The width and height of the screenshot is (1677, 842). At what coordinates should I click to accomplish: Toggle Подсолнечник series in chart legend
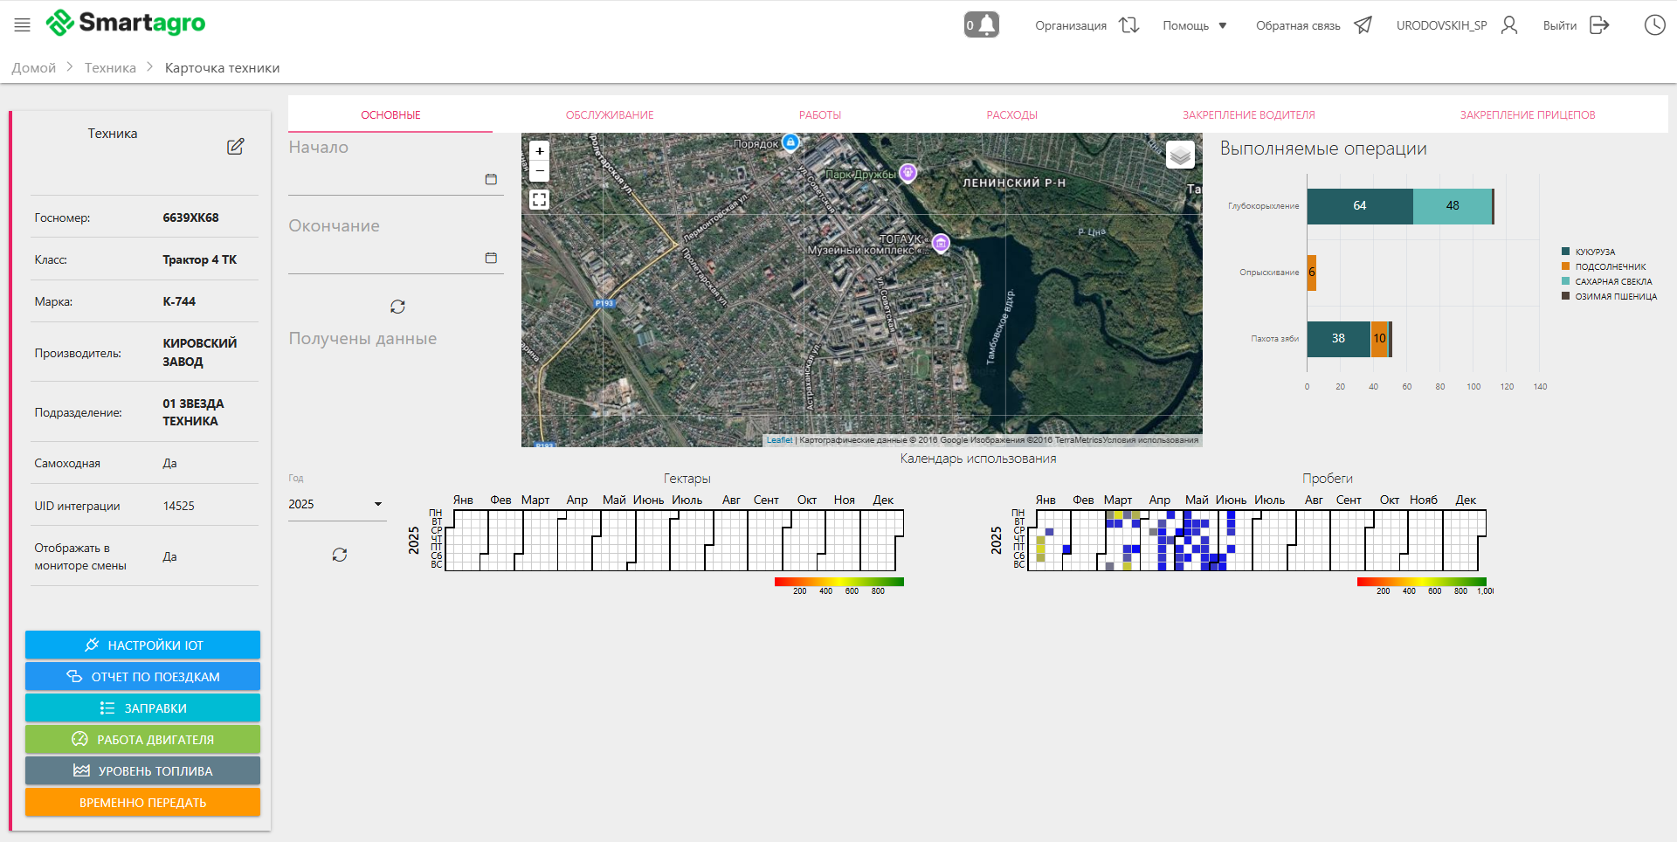(x=1610, y=266)
